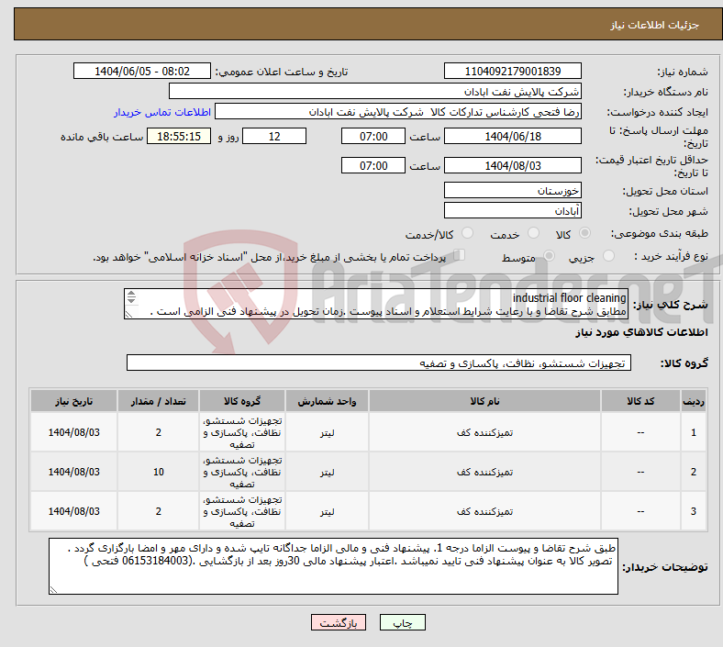Viewport: 723px width, 647px height.
Task: Click the delivery province field خوزستان
Action: point(512,190)
